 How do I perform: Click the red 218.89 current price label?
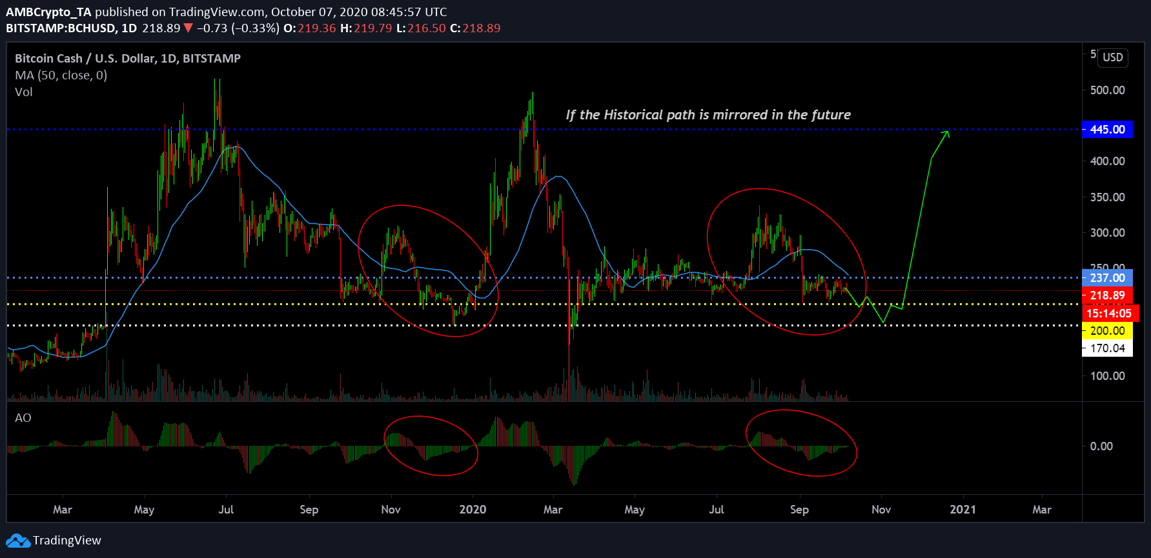1107,295
